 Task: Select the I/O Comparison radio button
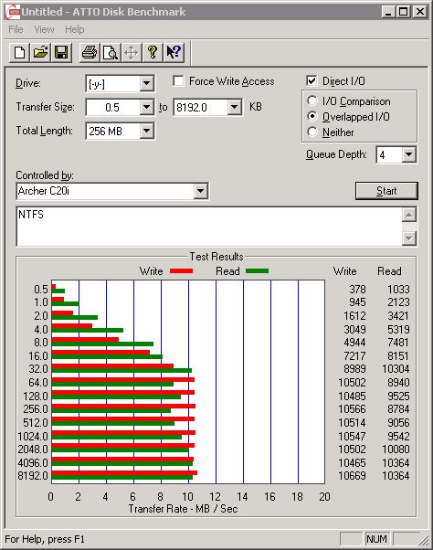click(312, 101)
